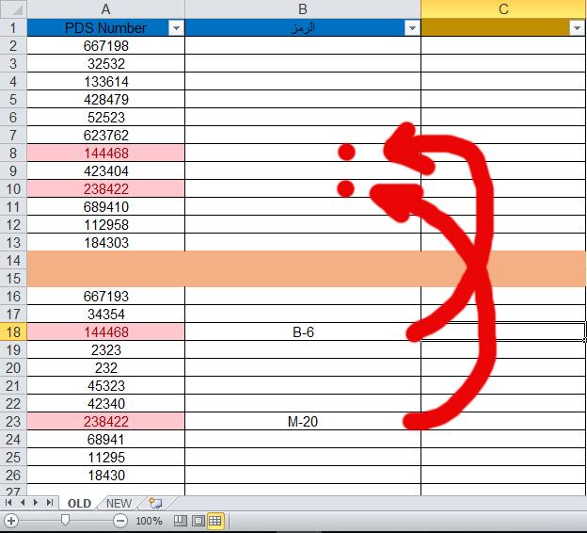This screenshot has width=587, height=533.
Task: Select cell containing 232 in row 20
Action: click(106, 368)
